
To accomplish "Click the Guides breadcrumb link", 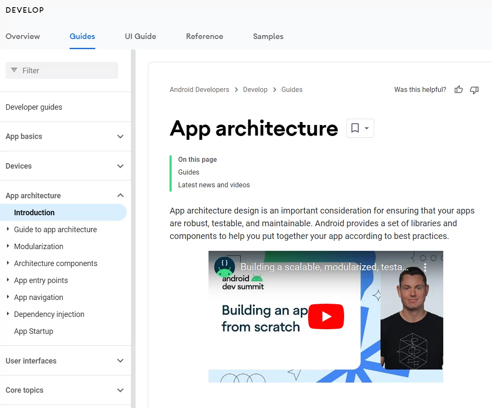I will 292,90.
